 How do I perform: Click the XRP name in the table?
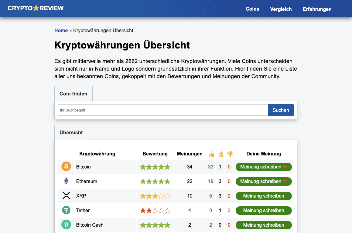pyautogui.click(x=81, y=196)
